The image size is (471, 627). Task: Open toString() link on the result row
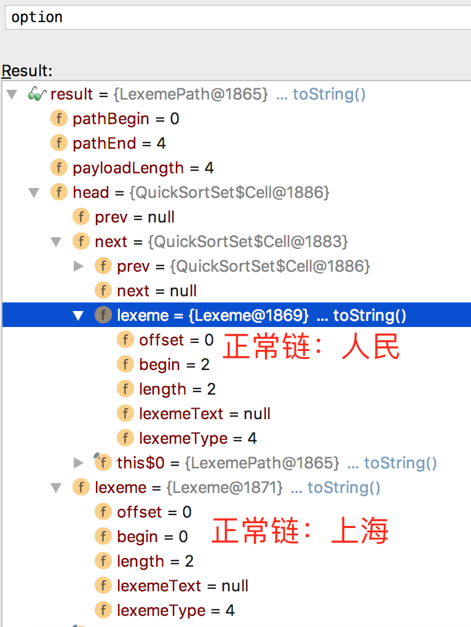tap(329, 95)
